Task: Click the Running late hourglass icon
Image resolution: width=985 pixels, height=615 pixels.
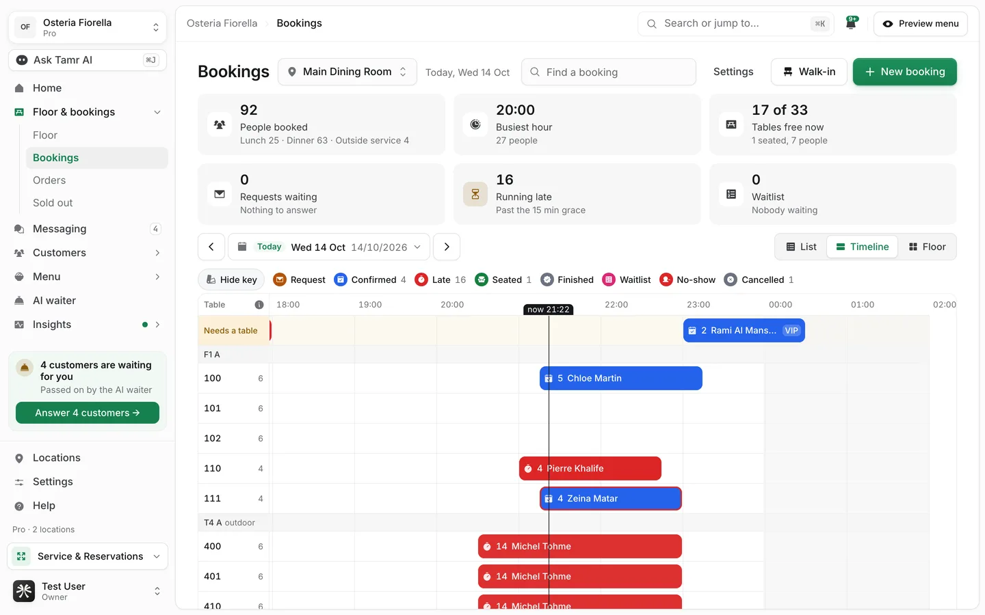Action: point(475,194)
